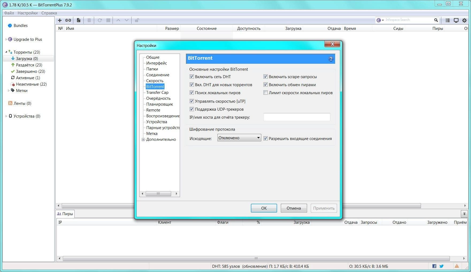Switch to the Пиры tab
The image size is (471, 272).
pyautogui.click(x=65, y=214)
